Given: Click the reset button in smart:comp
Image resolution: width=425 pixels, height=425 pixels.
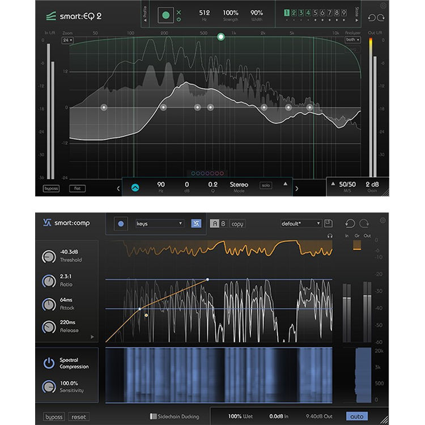Looking at the screenshot, I should pos(79,416).
